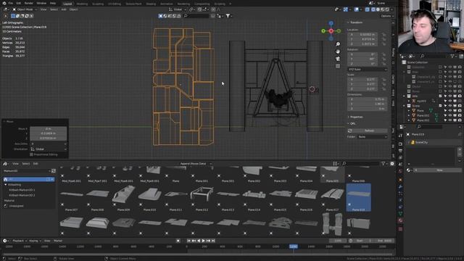Viewport: 464px width, 261px height.
Task: Click the asset browser gear settings icon
Action: pos(392,164)
